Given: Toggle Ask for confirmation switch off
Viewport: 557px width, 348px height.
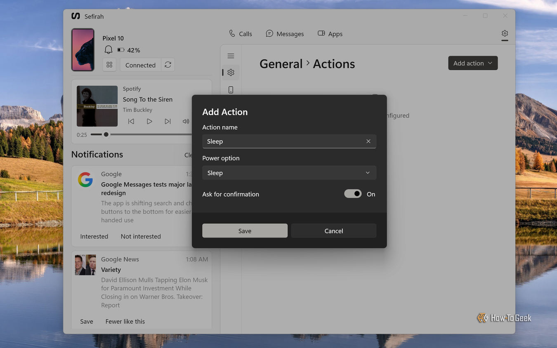Looking at the screenshot, I should click(353, 194).
